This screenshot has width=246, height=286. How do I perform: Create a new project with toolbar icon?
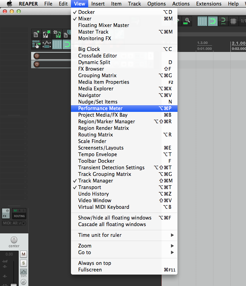[36, 34]
